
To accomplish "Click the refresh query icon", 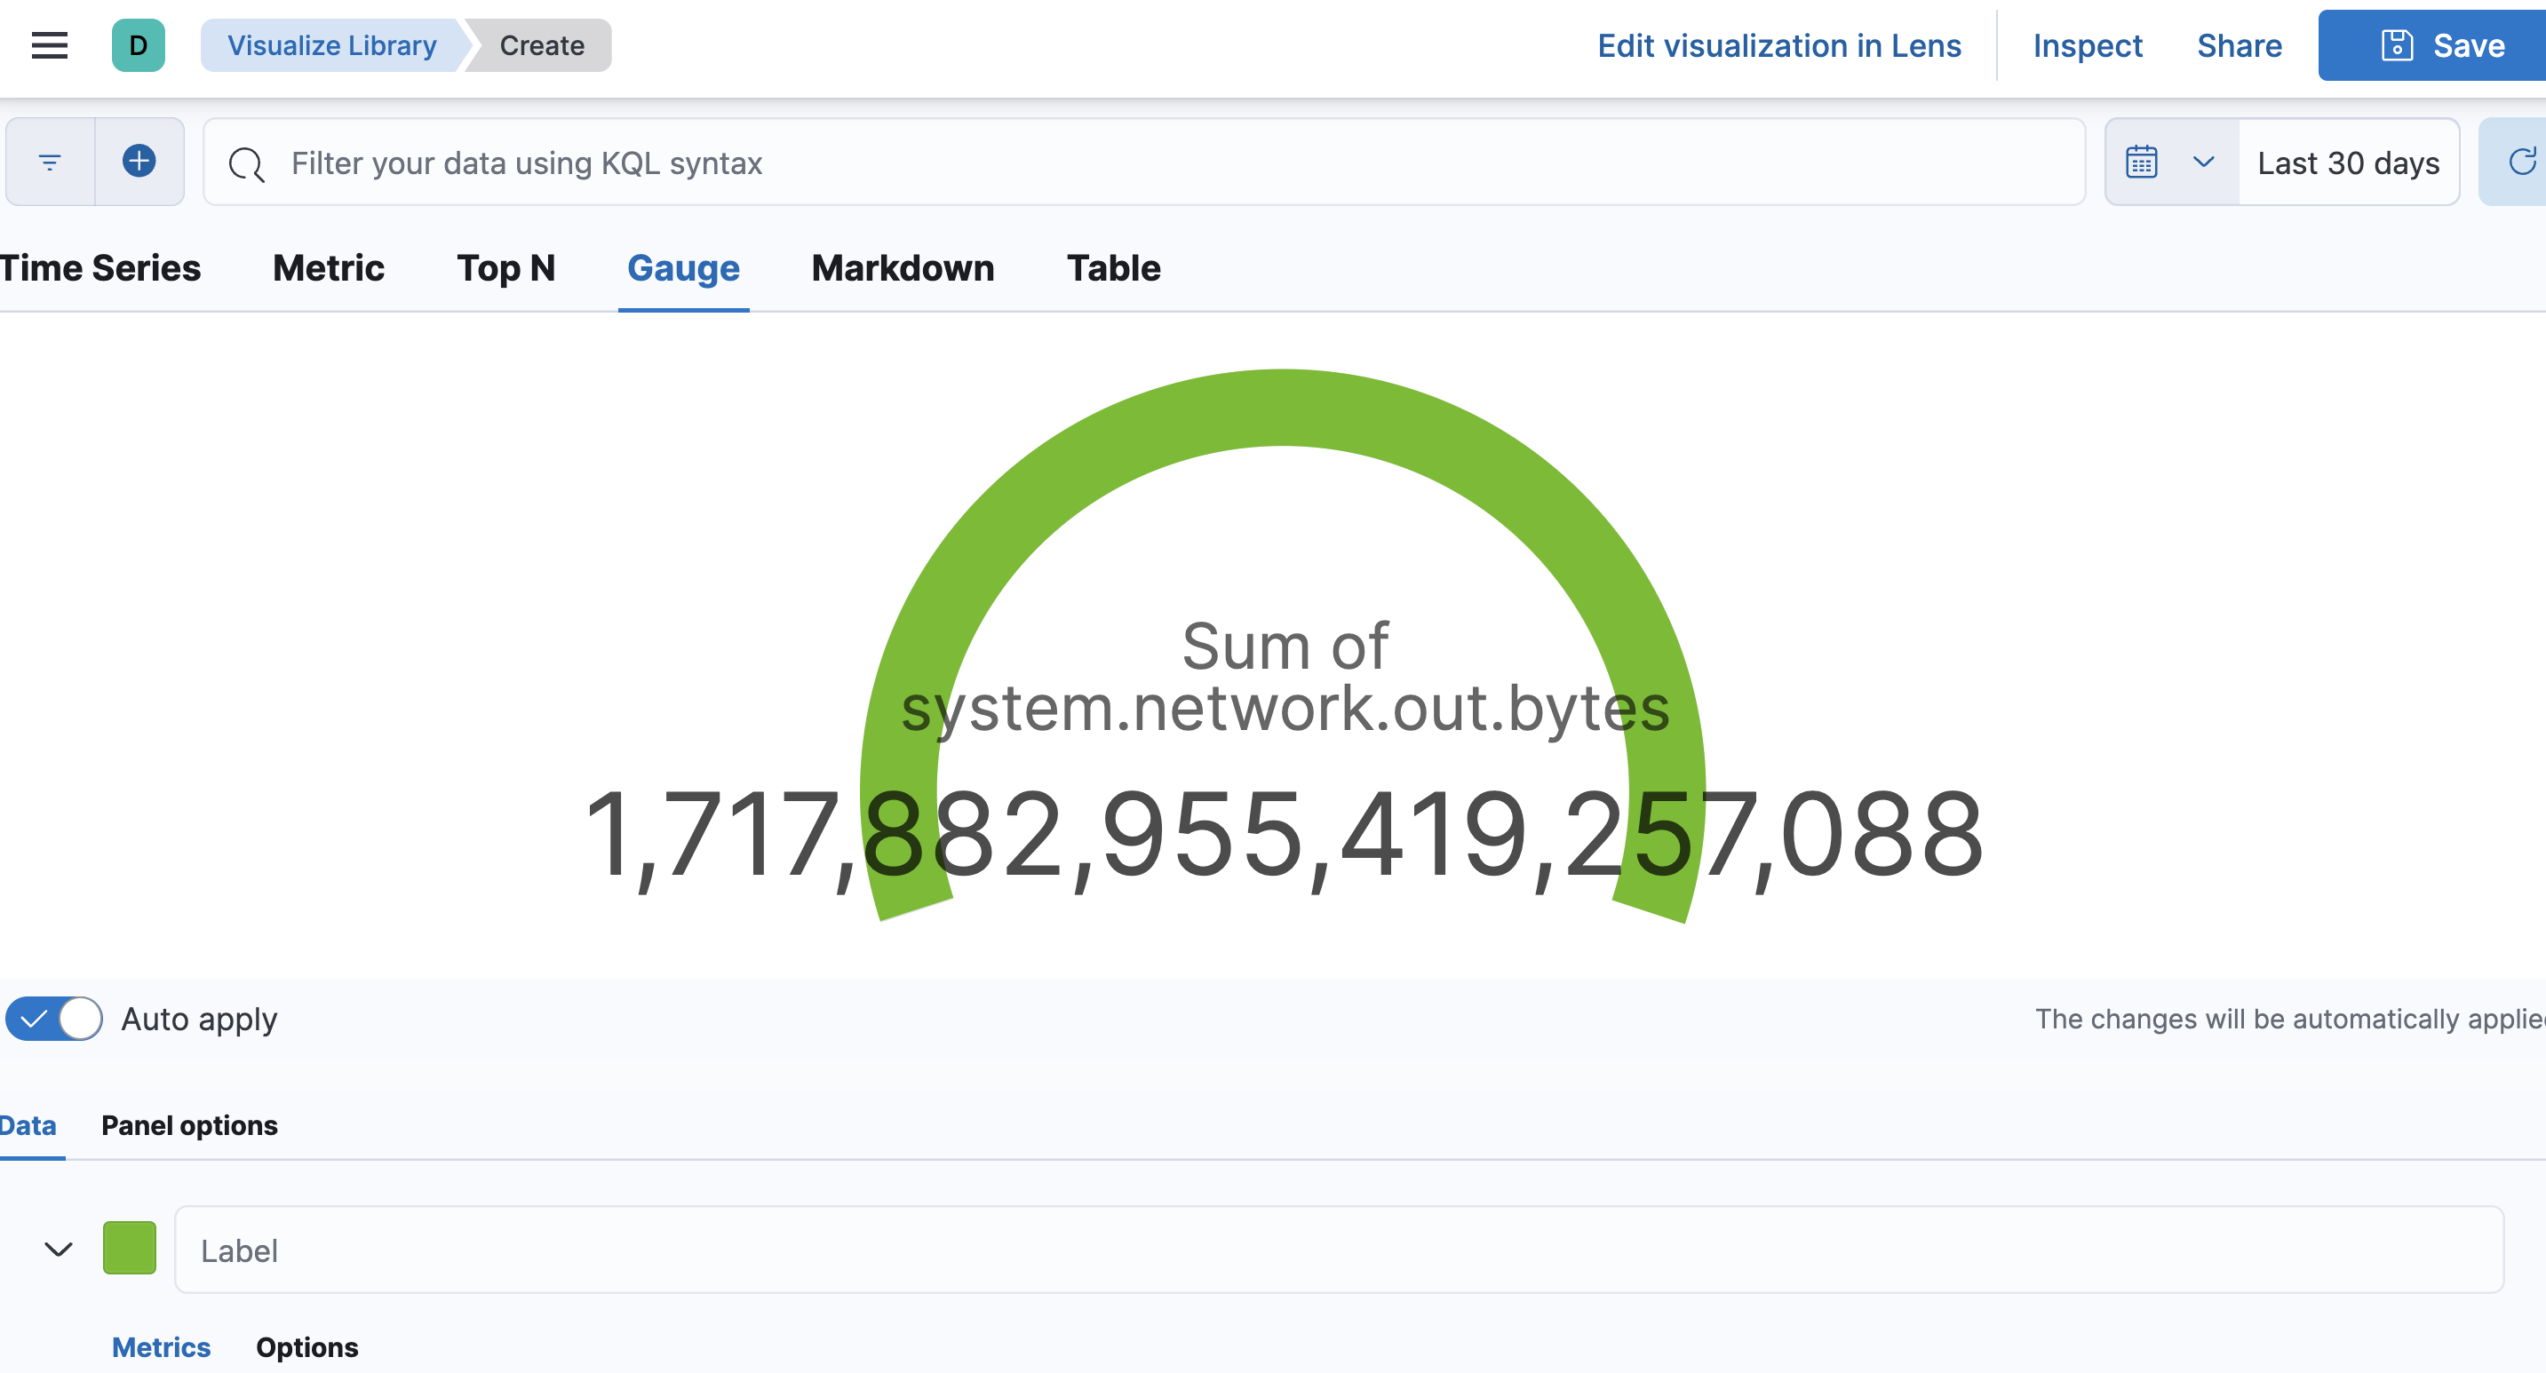I will 2521,162.
